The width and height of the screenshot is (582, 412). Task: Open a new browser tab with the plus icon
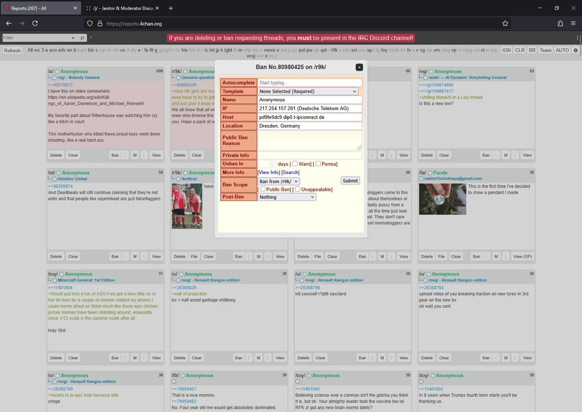click(171, 8)
